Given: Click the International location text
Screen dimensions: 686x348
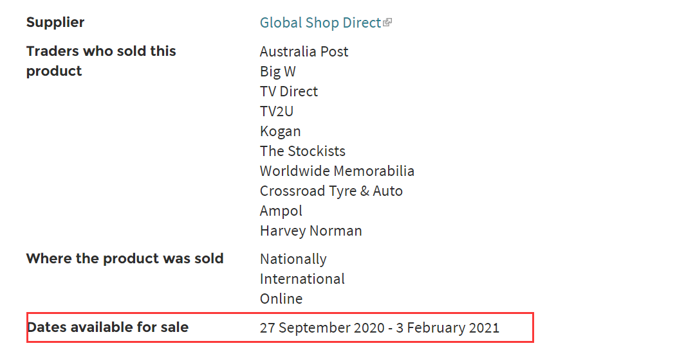Looking at the screenshot, I should coord(302,279).
